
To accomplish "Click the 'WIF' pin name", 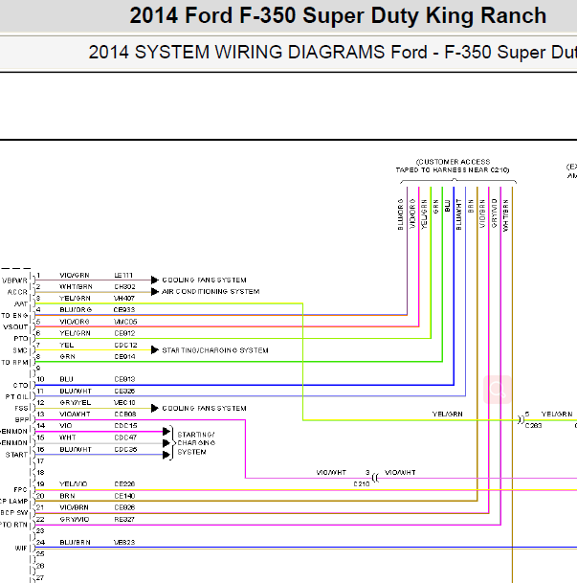I will [x=21, y=548].
